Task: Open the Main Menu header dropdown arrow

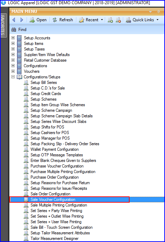Action: pyautogui.click(x=150, y=12)
